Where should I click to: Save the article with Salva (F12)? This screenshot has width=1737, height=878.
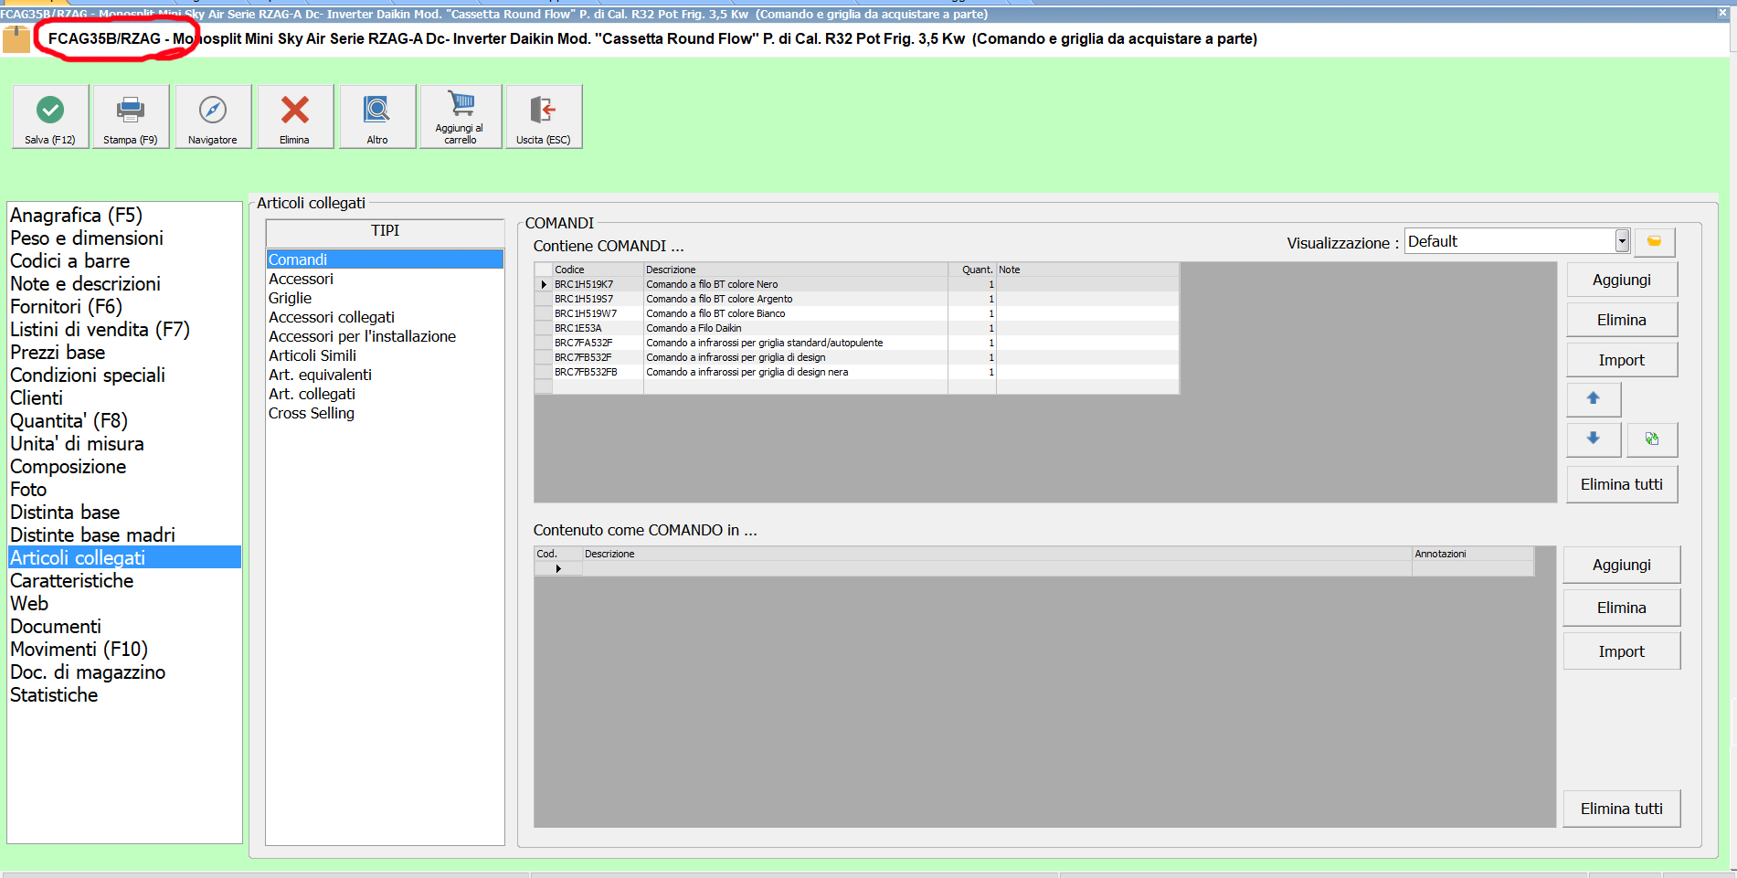pyautogui.click(x=50, y=116)
